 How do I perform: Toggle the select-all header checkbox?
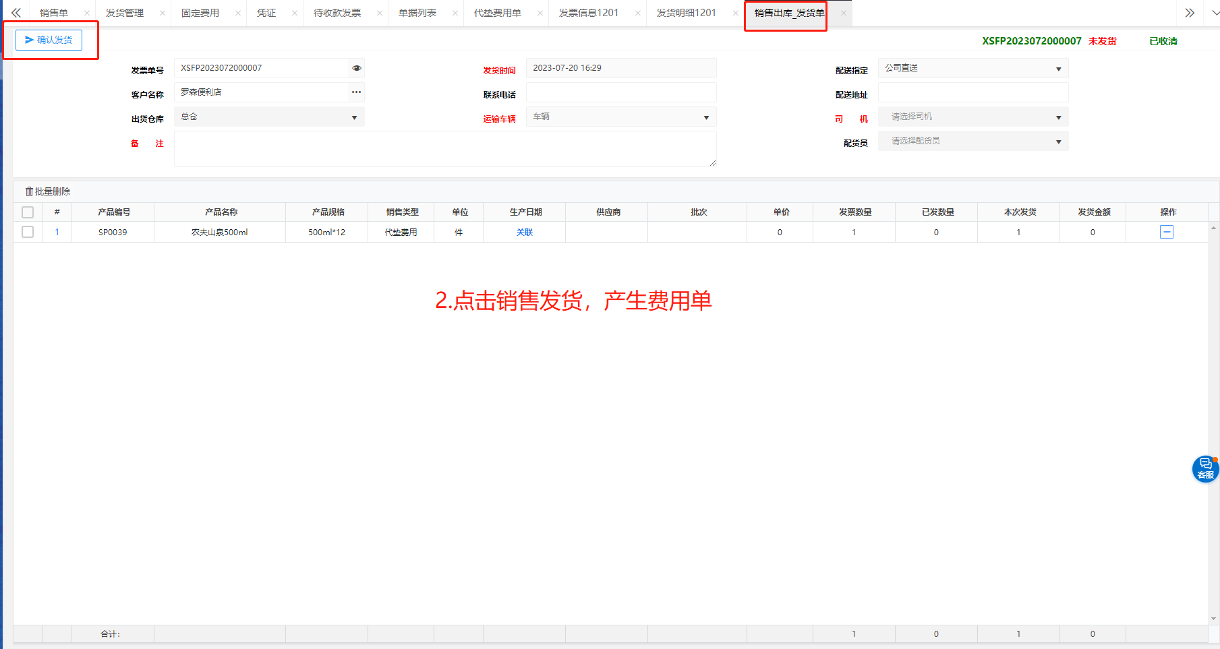click(28, 212)
